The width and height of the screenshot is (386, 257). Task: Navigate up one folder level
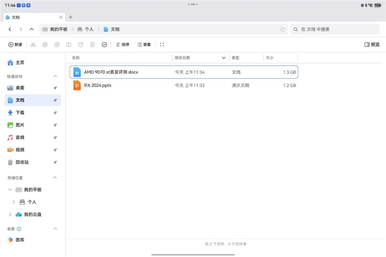[31, 29]
